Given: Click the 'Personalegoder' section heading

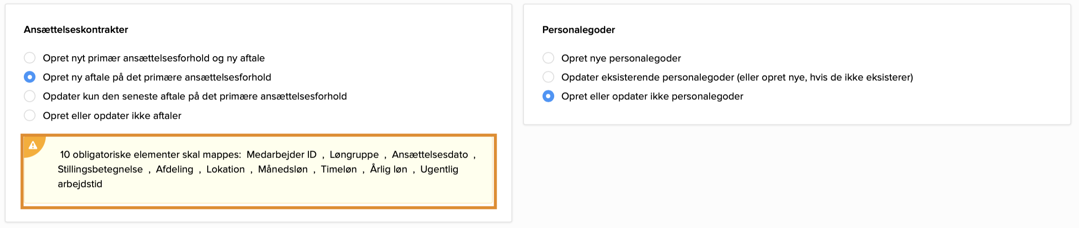Looking at the screenshot, I should click(578, 30).
